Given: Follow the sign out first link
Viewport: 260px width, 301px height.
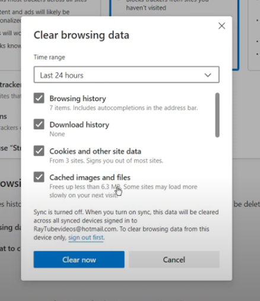Looking at the screenshot, I should click(x=86, y=237).
